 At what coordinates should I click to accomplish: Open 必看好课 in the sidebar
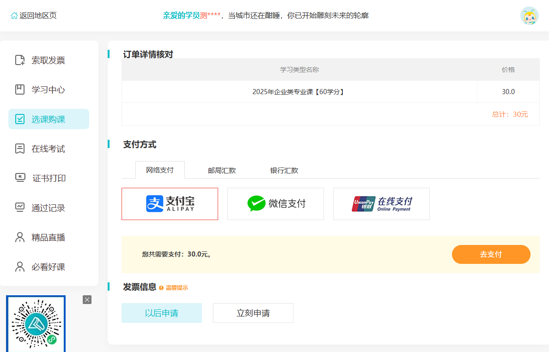(49, 267)
